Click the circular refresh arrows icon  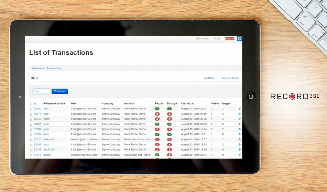[x=54, y=91]
